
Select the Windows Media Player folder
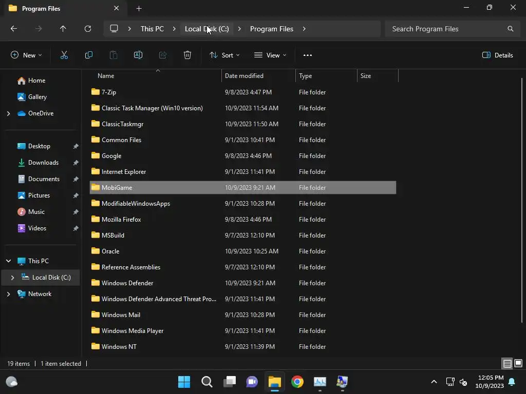243,331
